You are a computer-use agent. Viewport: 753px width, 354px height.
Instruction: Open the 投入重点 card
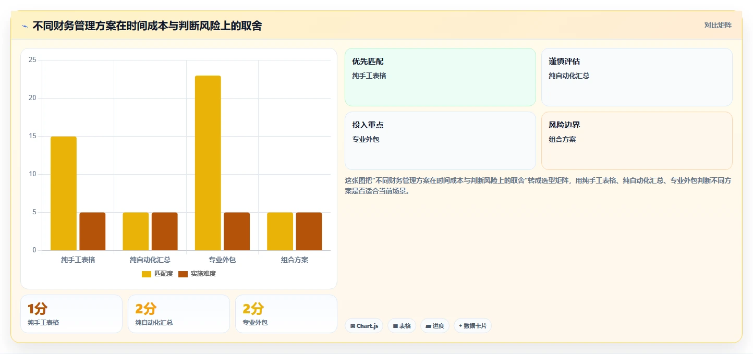(440, 141)
